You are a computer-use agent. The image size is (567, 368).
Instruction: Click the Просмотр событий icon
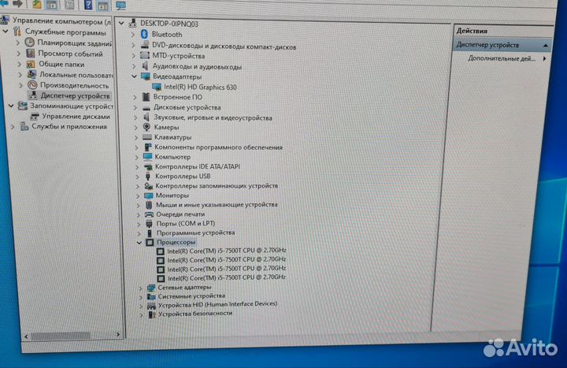point(31,54)
